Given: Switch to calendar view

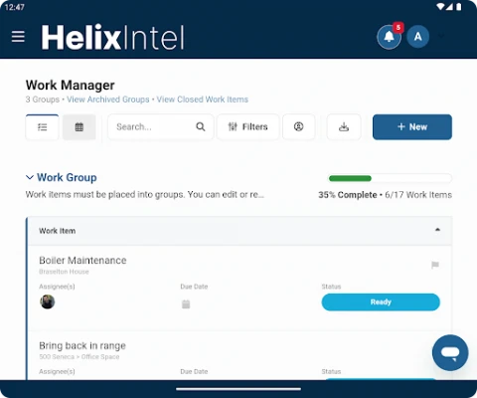Looking at the screenshot, I should click(x=79, y=127).
